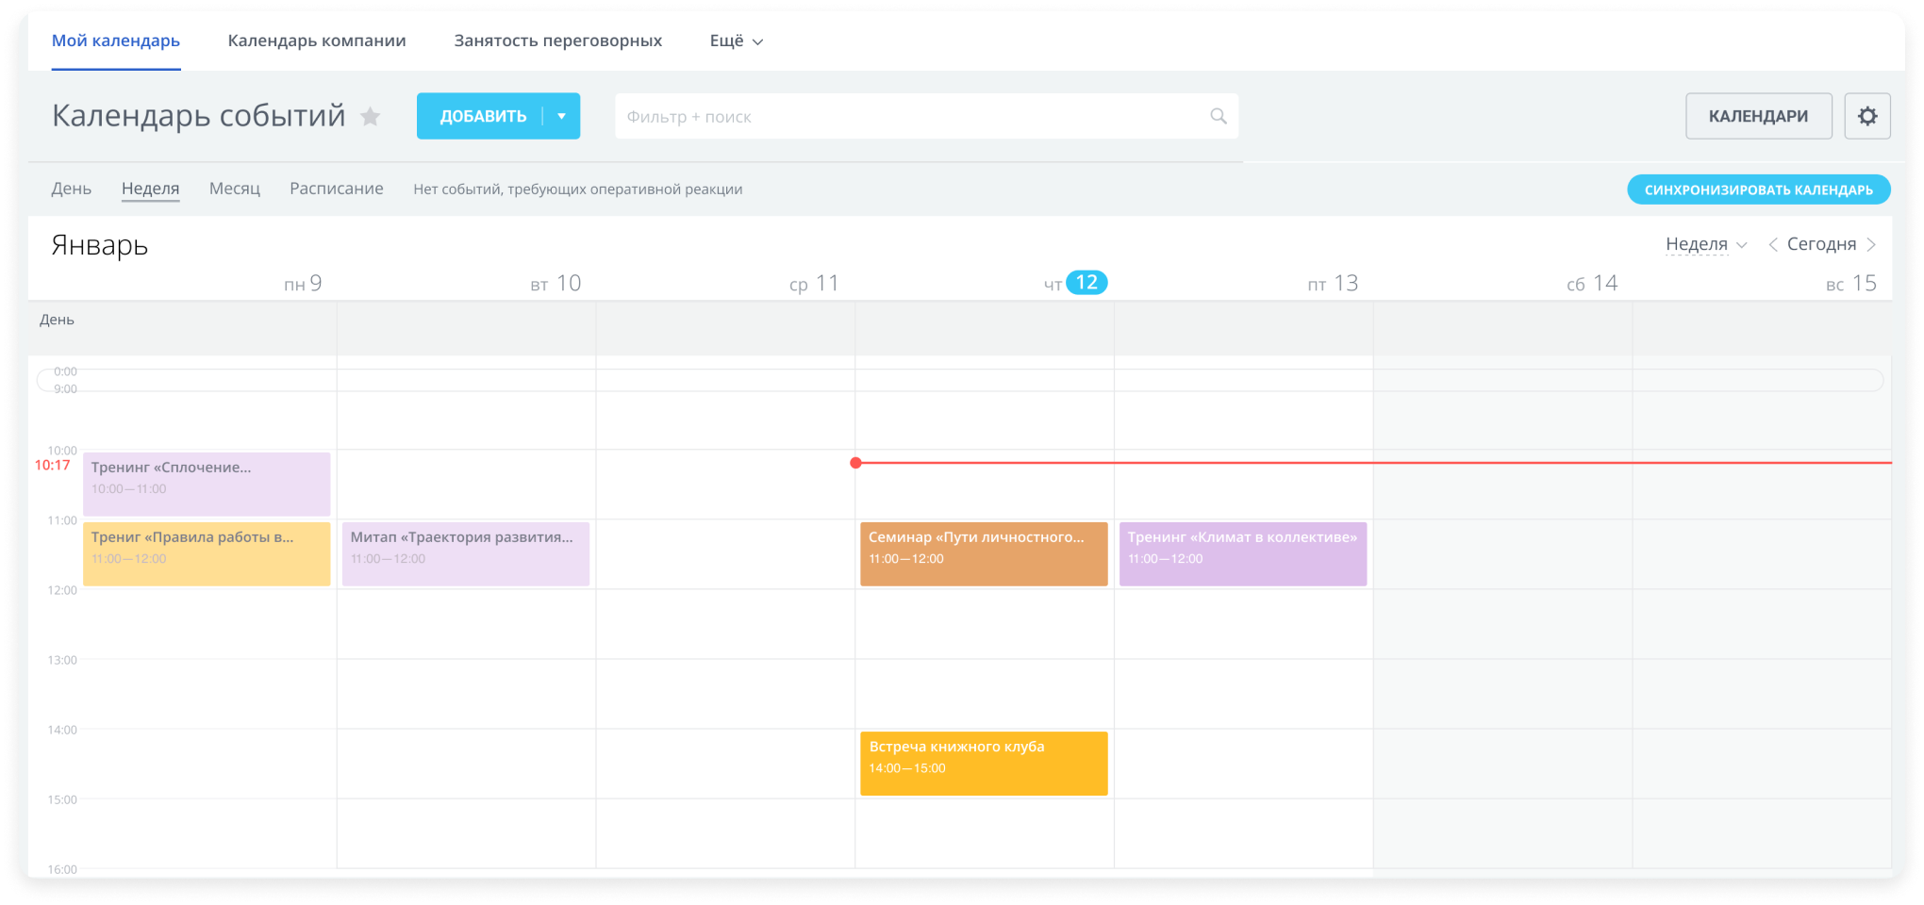The height and width of the screenshot is (905, 1924).
Task: Switch to Месяц view
Action: pyautogui.click(x=235, y=189)
